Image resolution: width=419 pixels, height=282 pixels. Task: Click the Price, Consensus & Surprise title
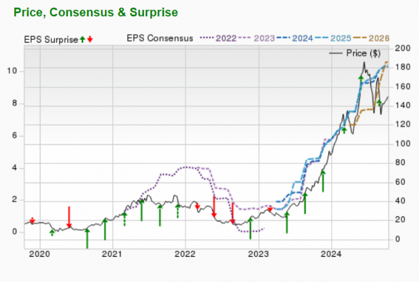click(96, 13)
